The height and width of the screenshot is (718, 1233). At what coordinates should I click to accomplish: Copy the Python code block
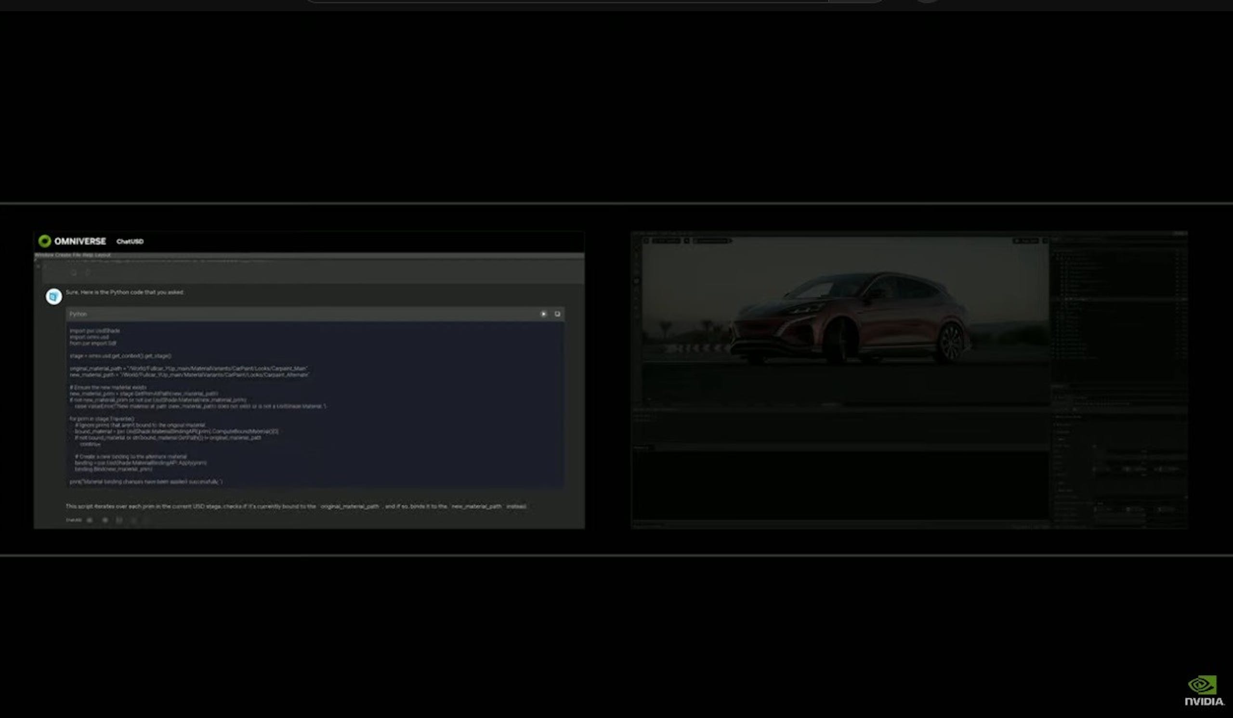[558, 315]
